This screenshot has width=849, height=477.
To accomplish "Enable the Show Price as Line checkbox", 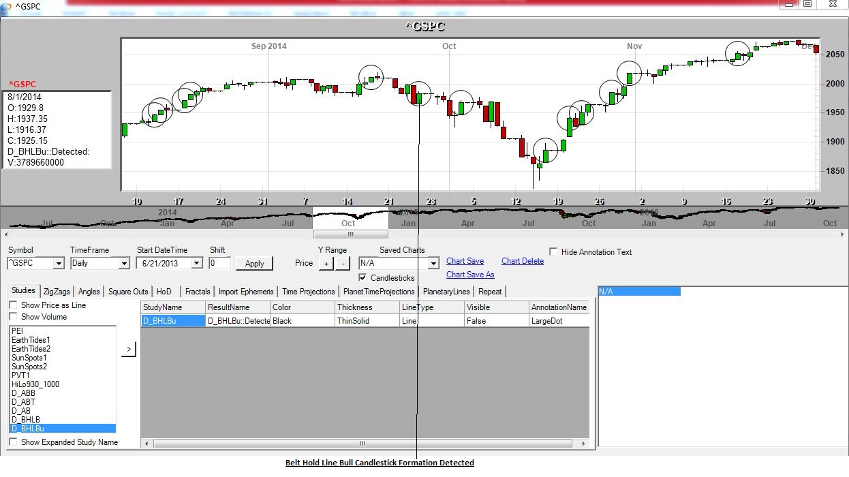I will (x=13, y=305).
